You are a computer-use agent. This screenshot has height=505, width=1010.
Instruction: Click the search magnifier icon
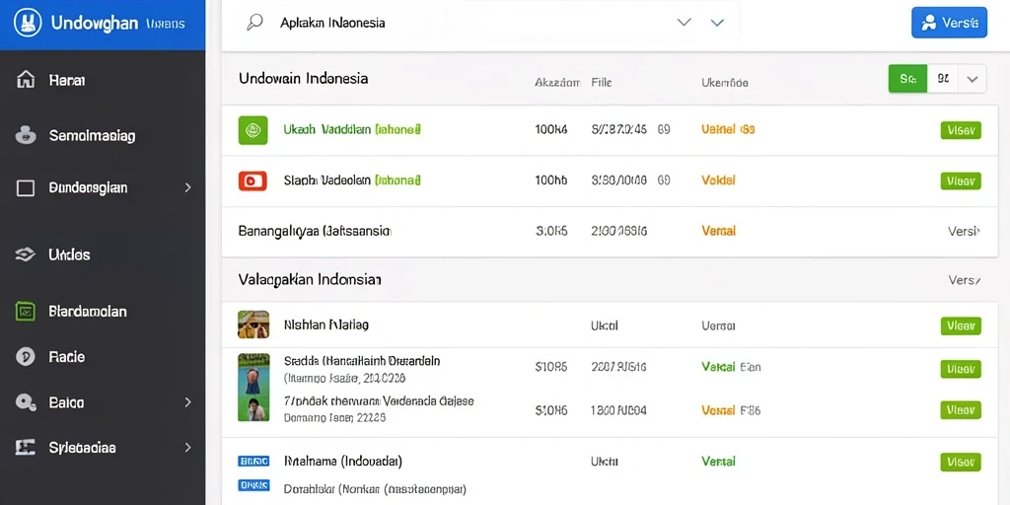click(254, 24)
